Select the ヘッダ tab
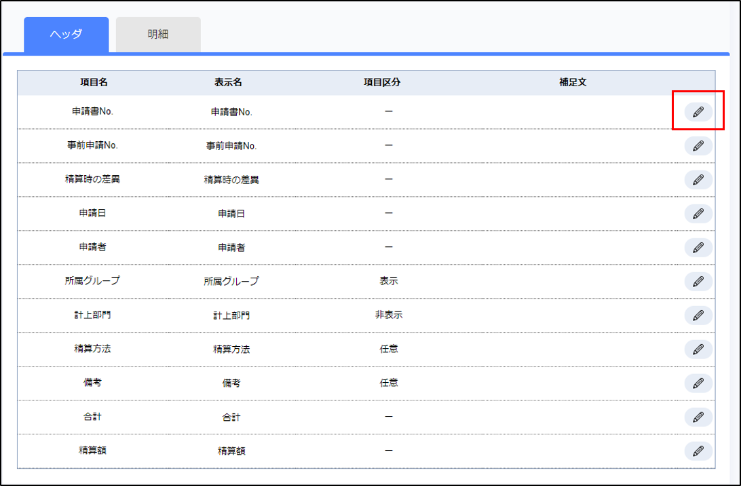741x486 pixels. pyautogui.click(x=66, y=35)
